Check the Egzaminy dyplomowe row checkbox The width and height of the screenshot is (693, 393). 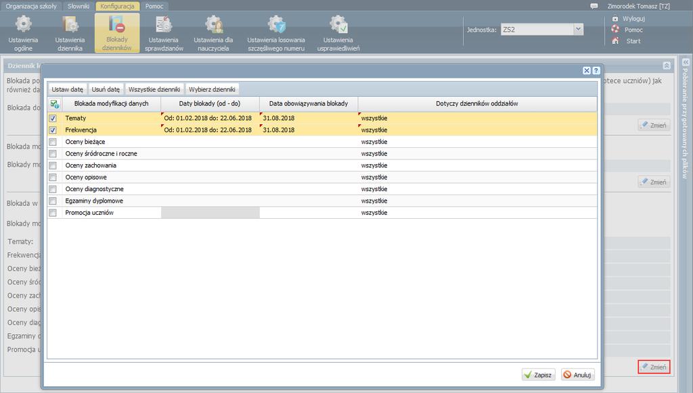point(53,201)
